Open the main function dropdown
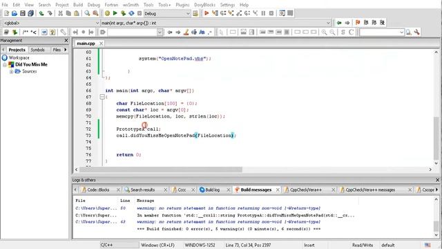 (x=328, y=23)
